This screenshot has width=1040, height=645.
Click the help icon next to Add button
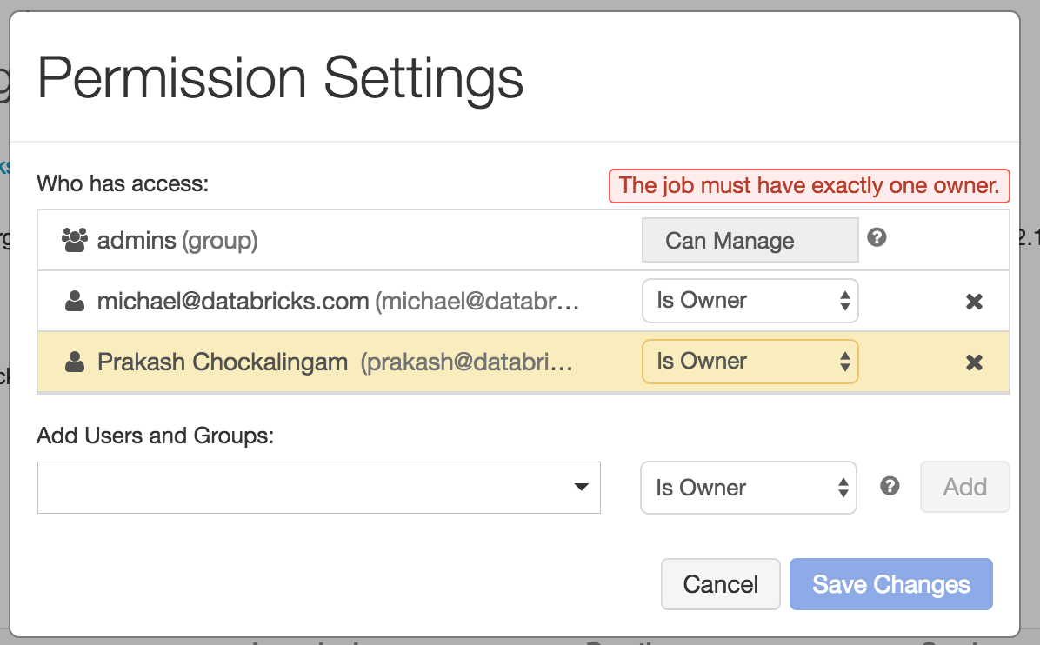(x=889, y=487)
